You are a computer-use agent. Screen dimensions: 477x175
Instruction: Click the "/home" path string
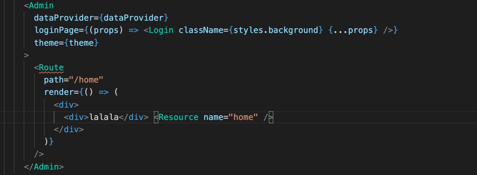86,80
